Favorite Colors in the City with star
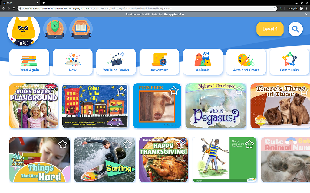The height and width of the screenshot is (193, 310). (121, 90)
